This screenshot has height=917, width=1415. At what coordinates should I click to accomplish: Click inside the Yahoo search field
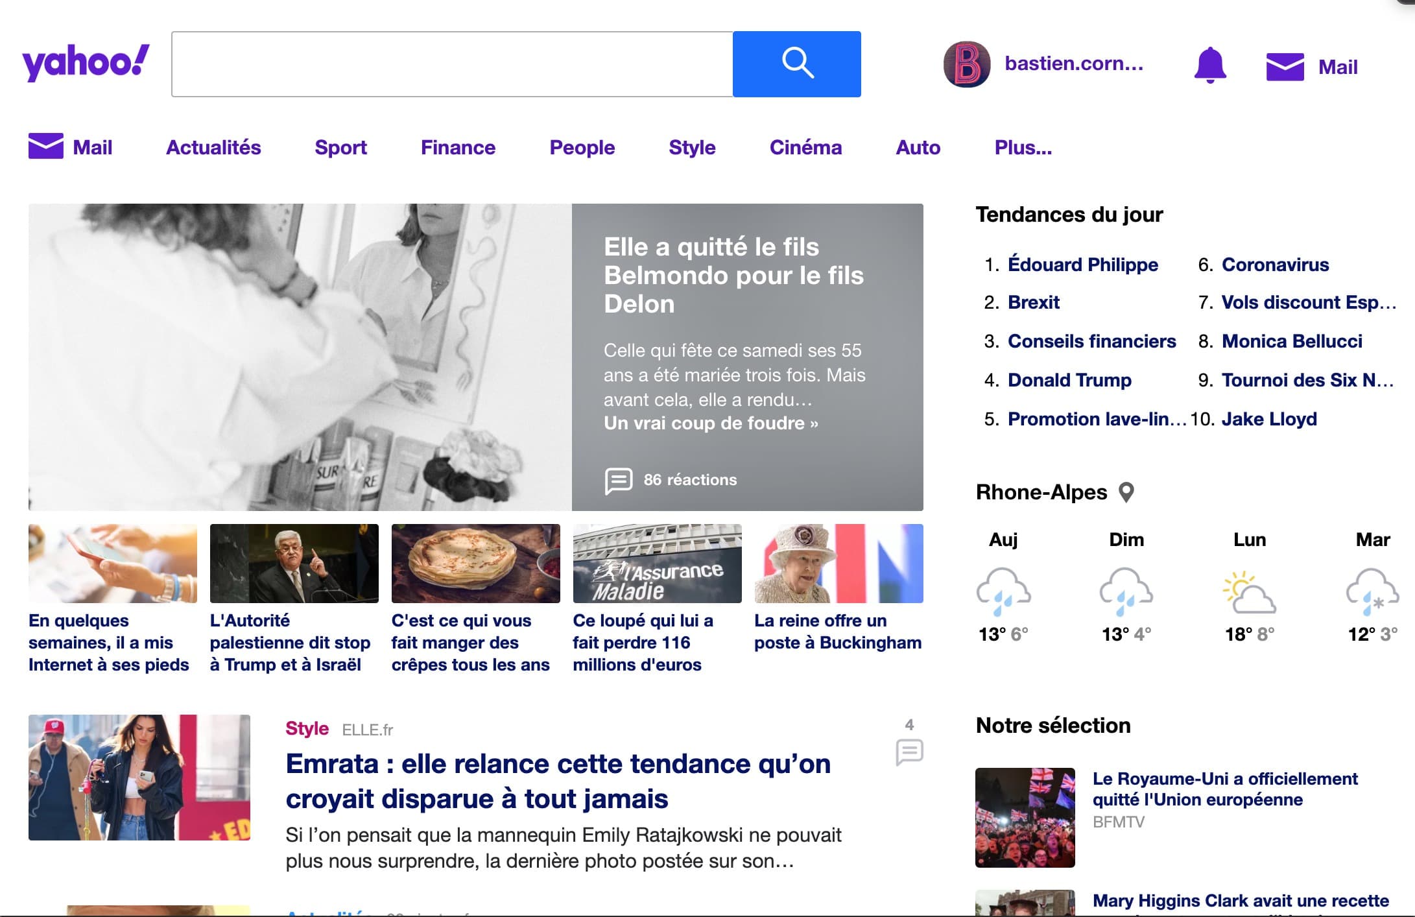click(x=452, y=64)
